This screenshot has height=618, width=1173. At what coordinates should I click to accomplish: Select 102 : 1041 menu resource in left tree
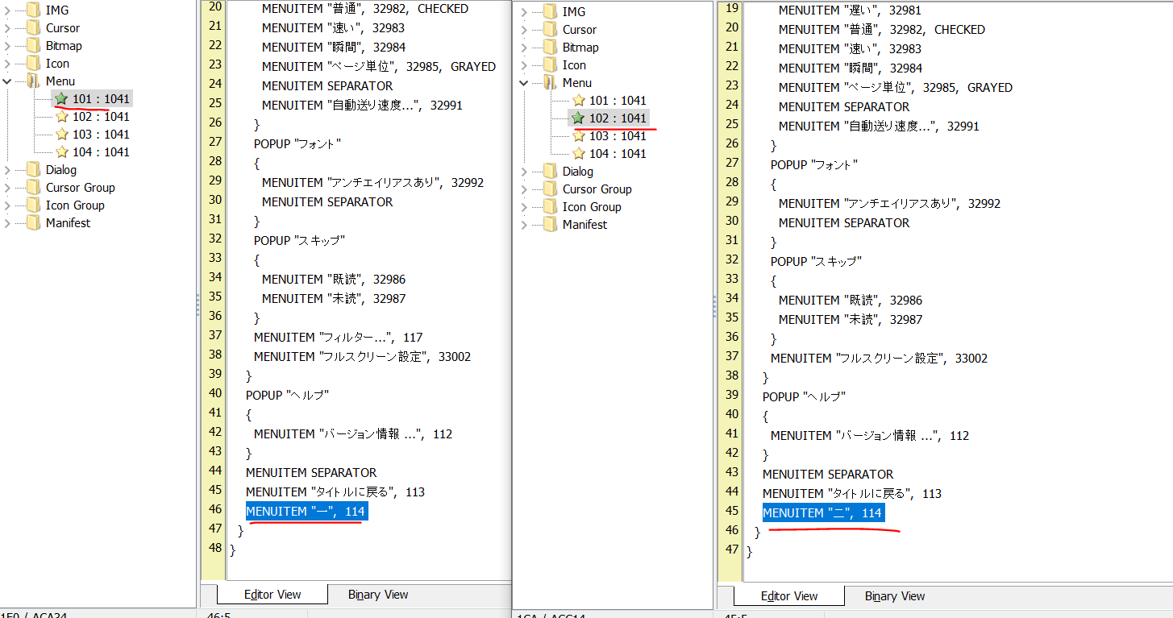101,117
